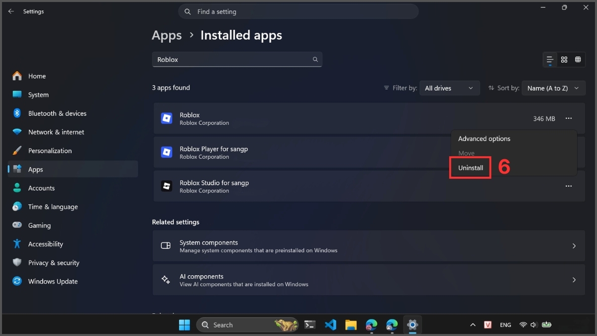
Task: Click in the Find a setting box
Action: tap(298, 11)
